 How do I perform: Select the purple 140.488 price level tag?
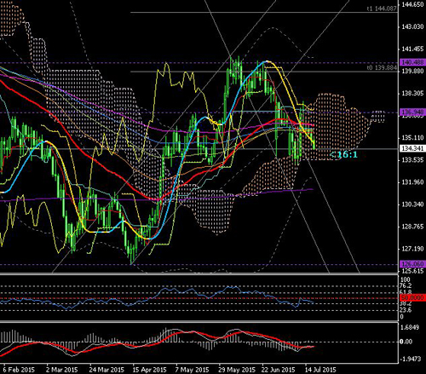pyautogui.click(x=412, y=62)
